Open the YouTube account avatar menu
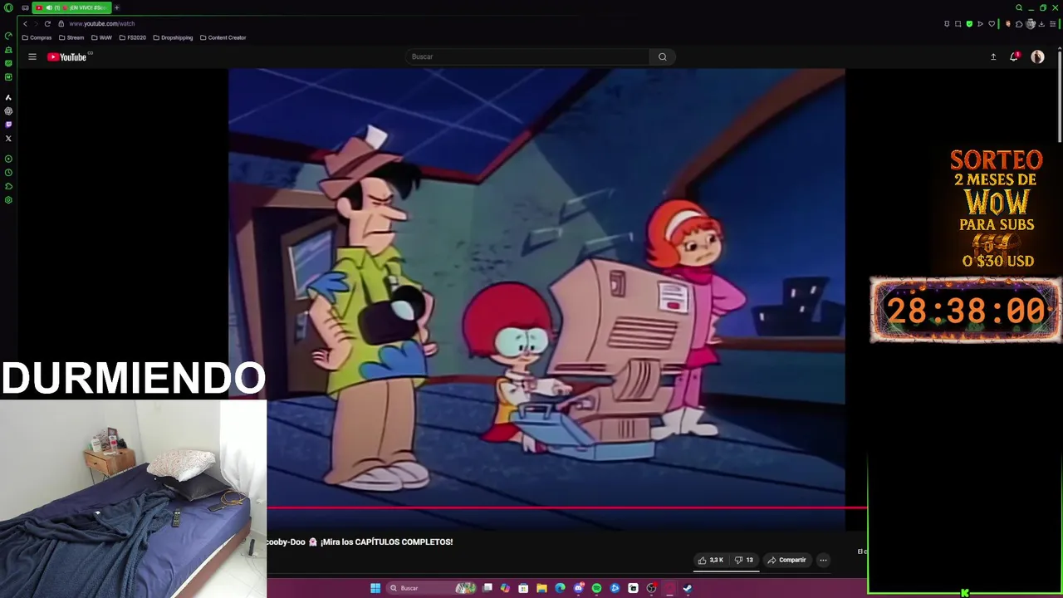 (x=1037, y=56)
